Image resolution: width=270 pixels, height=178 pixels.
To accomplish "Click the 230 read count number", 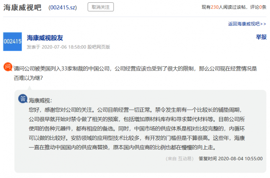I will (215, 7).
